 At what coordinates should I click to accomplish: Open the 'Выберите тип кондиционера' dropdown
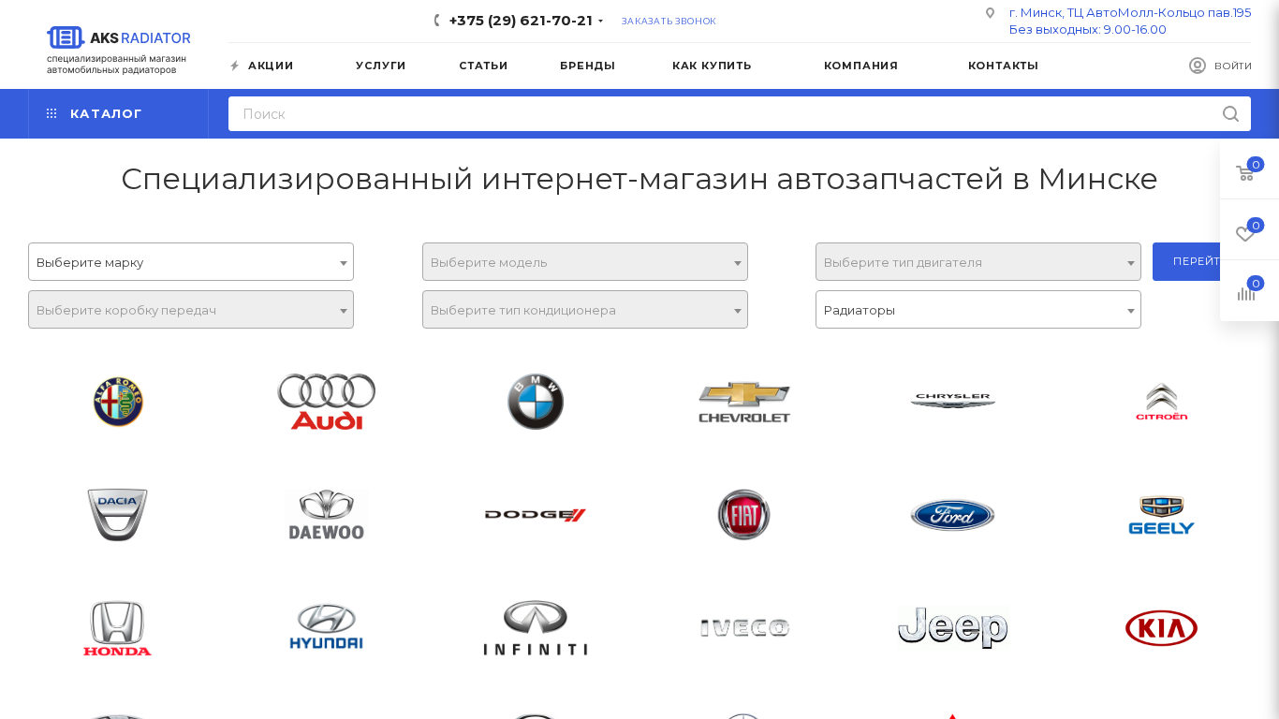coord(585,310)
